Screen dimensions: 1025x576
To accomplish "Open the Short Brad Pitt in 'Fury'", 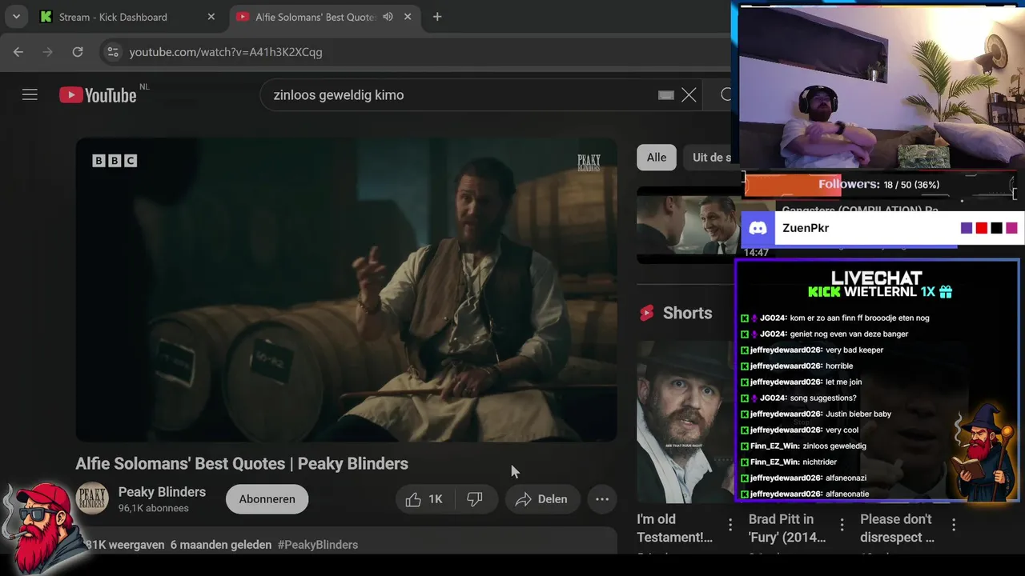I will click(786, 528).
